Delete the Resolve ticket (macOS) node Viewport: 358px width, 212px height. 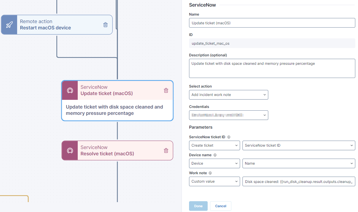tap(166, 151)
